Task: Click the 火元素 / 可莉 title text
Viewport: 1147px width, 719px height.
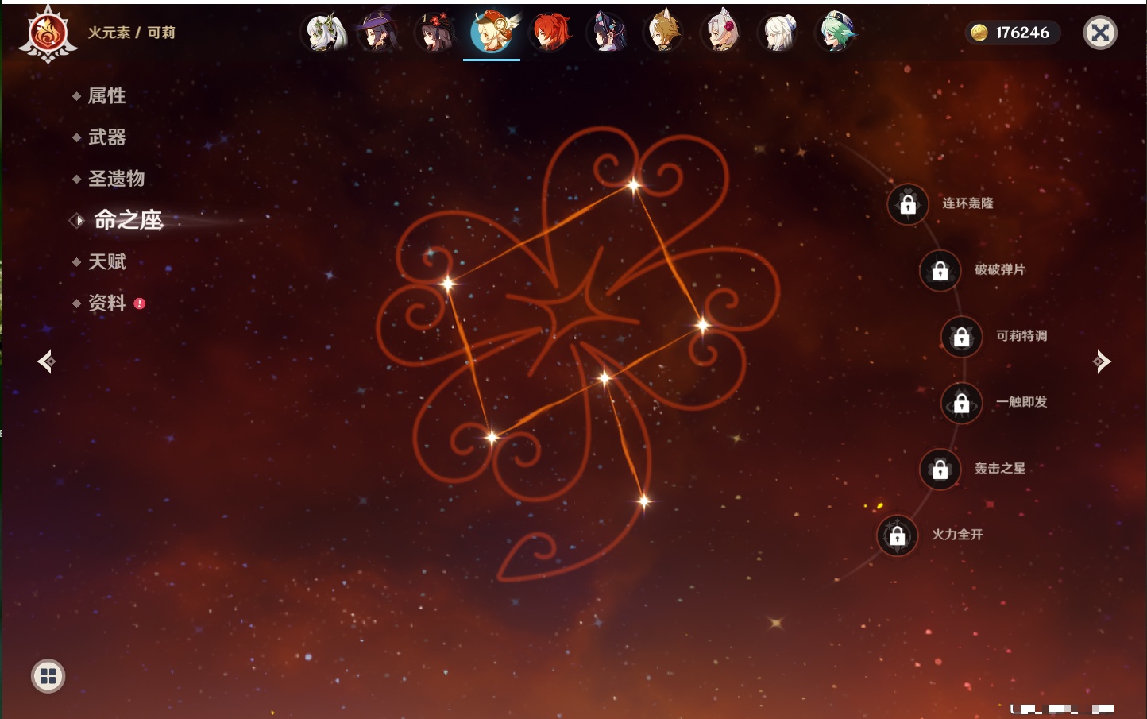Action: pyautogui.click(x=131, y=33)
